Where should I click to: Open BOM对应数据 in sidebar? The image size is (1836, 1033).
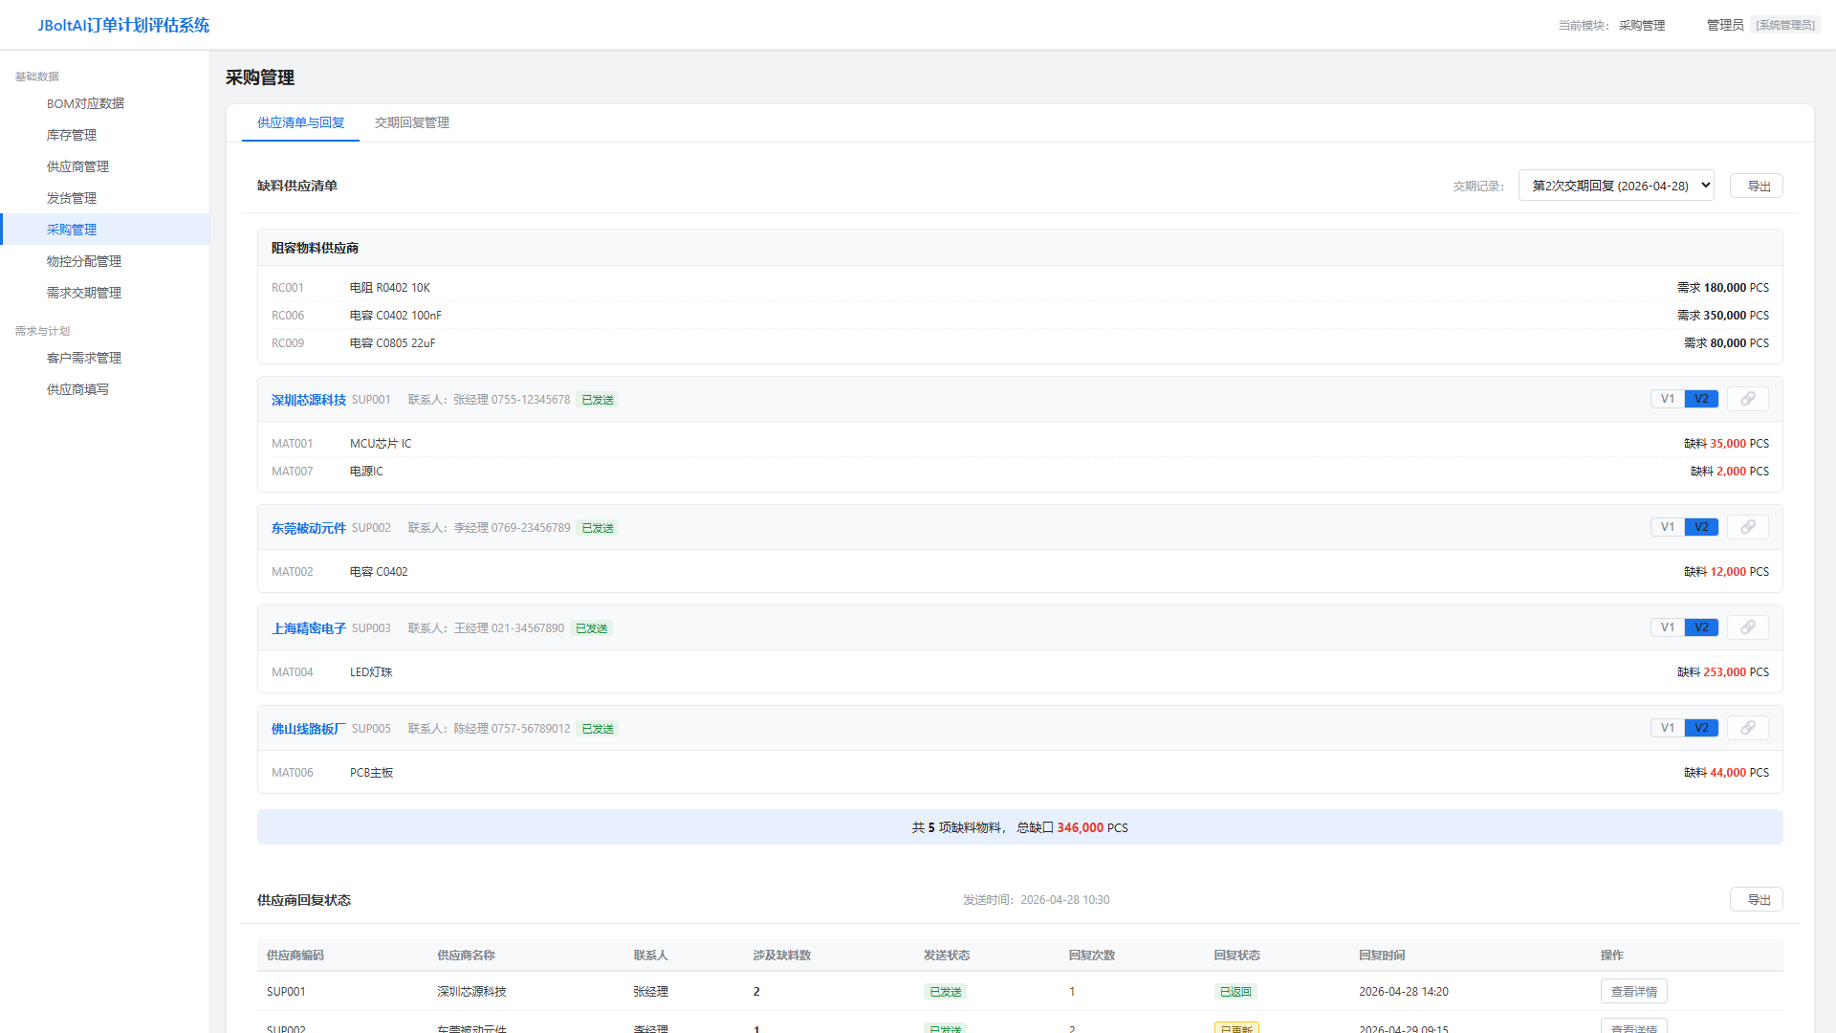coord(105,103)
